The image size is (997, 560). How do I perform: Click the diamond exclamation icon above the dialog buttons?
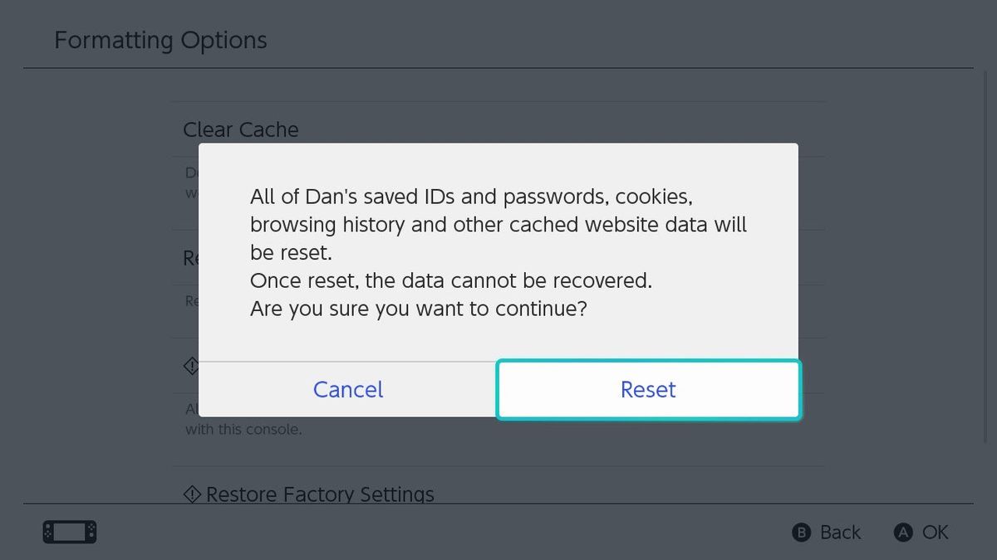191,365
